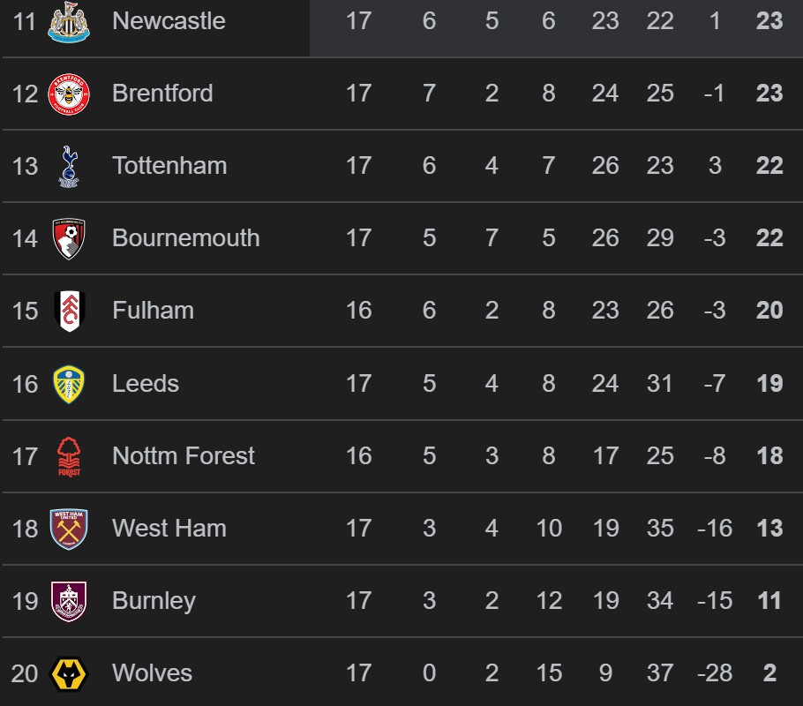Select the Tottenham cockerel crest
The height and width of the screenshot is (706, 803).
point(69,166)
